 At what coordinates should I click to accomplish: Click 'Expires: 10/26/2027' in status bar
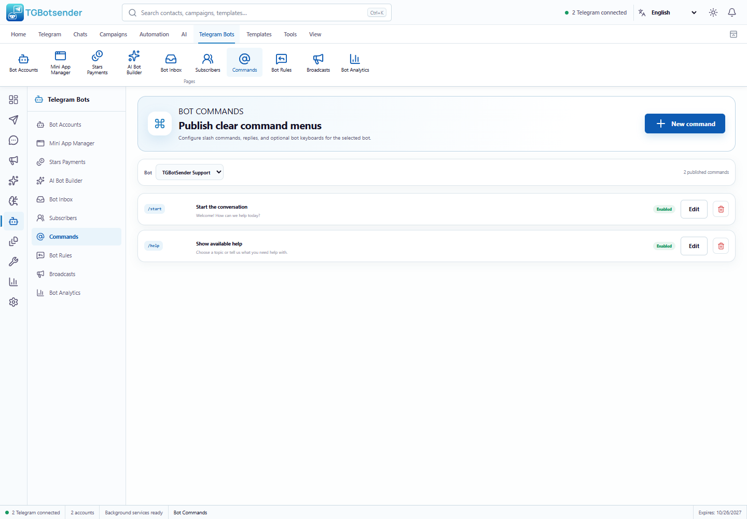tap(720, 513)
